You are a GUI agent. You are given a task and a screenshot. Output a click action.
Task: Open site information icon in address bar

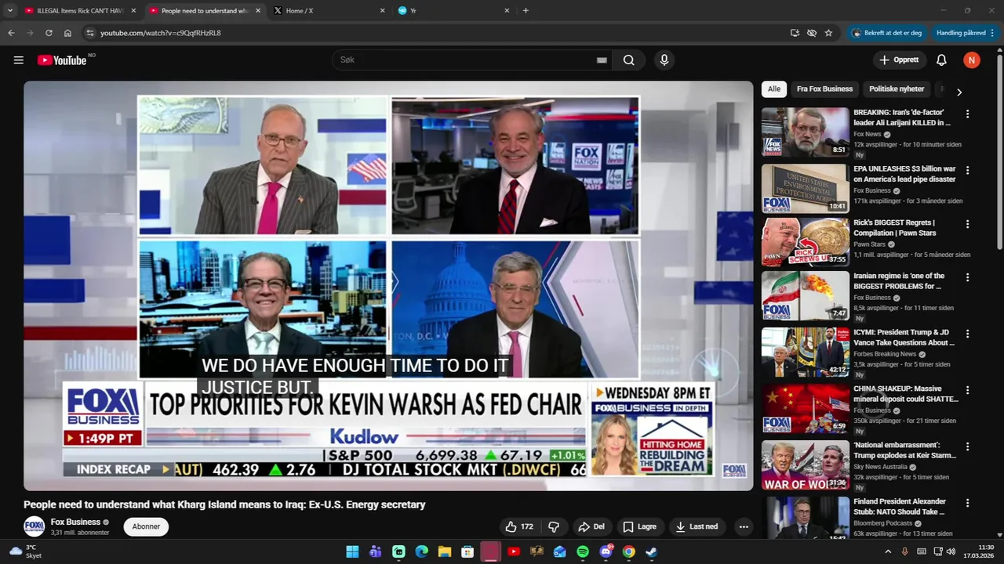90,33
